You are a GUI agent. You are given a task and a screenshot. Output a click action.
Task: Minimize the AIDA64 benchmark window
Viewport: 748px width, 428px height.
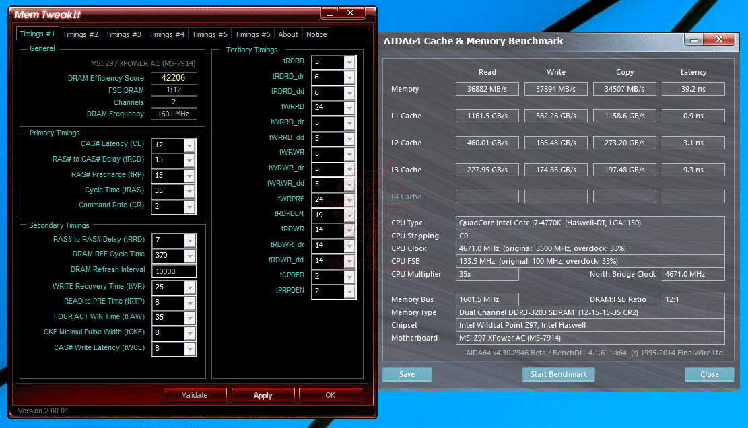(x=694, y=40)
